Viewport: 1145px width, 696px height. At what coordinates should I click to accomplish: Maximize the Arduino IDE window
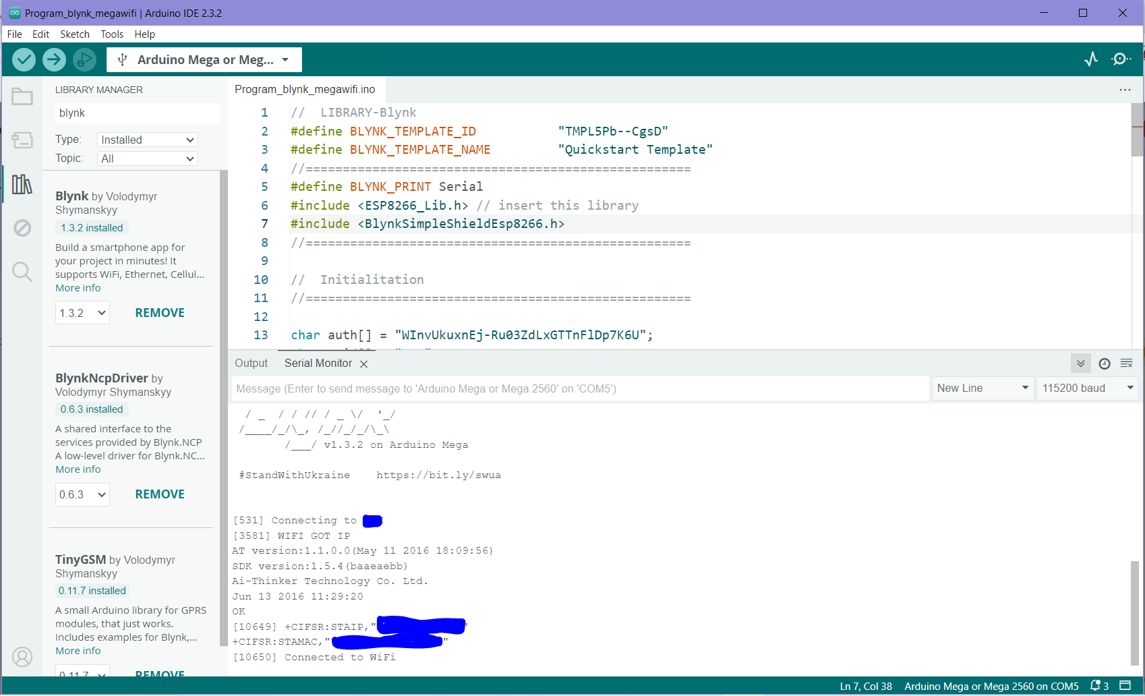click(x=1083, y=13)
